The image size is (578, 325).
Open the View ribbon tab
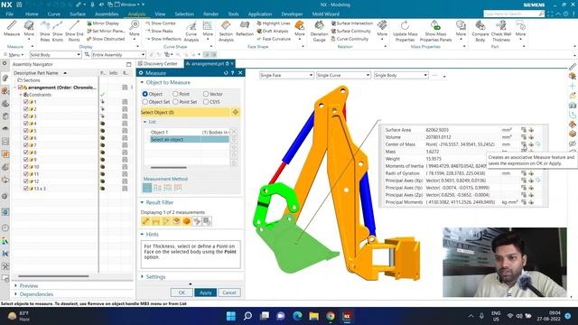click(160, 14)
